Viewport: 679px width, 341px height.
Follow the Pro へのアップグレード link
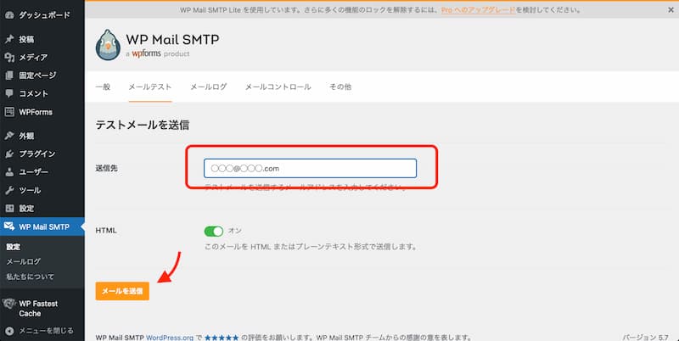pyautogui.click(x=479, y=9)
